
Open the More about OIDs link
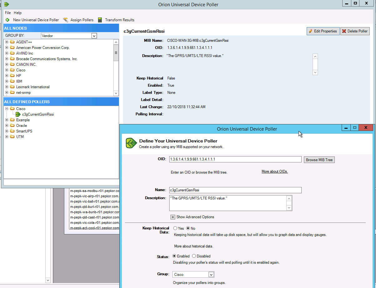click(x=275, y=171)
